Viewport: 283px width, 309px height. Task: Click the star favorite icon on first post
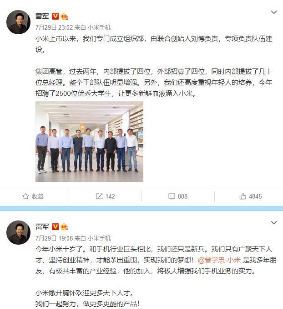click(25, 196)
